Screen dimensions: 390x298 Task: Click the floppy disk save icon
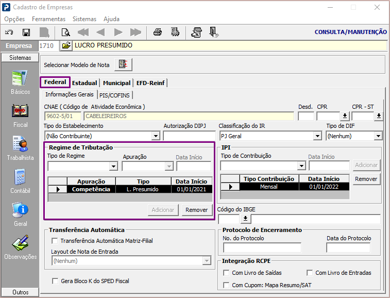[26, 32]
